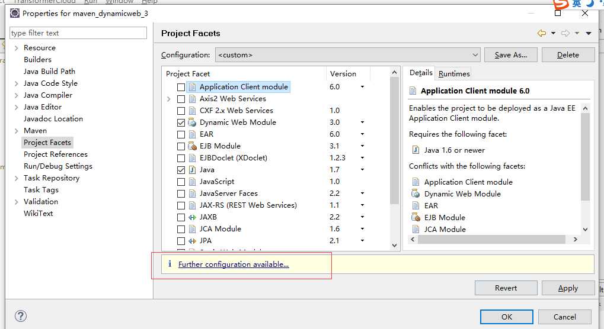Confirm with the OK button
The image size is (604, 329).
(x=507, y=317)
